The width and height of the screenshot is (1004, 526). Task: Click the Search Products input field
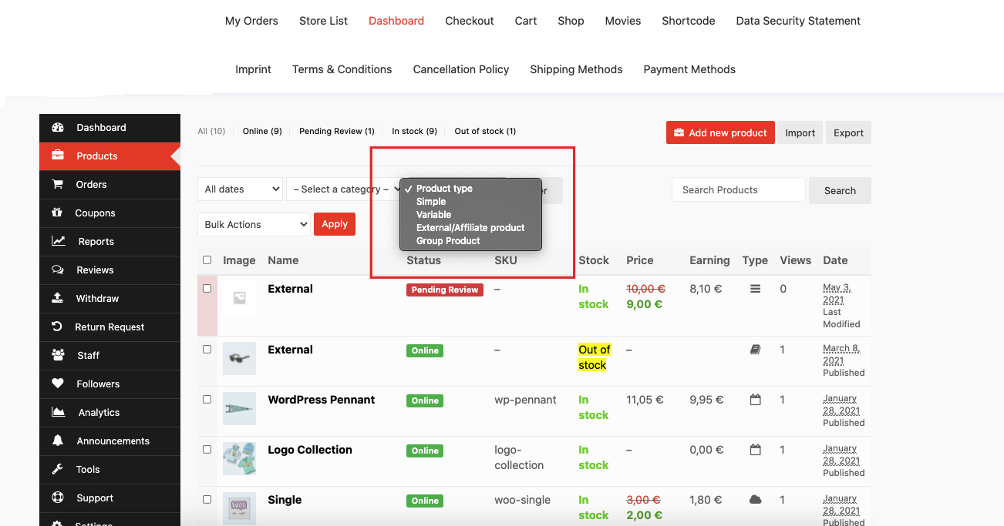pos(739,189)
